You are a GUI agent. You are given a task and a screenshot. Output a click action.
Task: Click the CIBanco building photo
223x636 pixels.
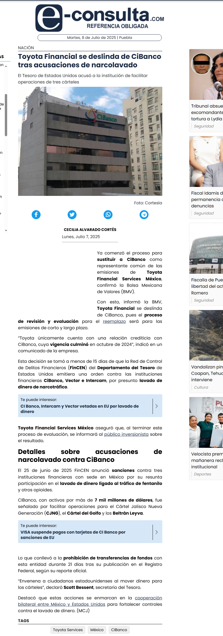(x=90, y=141)
